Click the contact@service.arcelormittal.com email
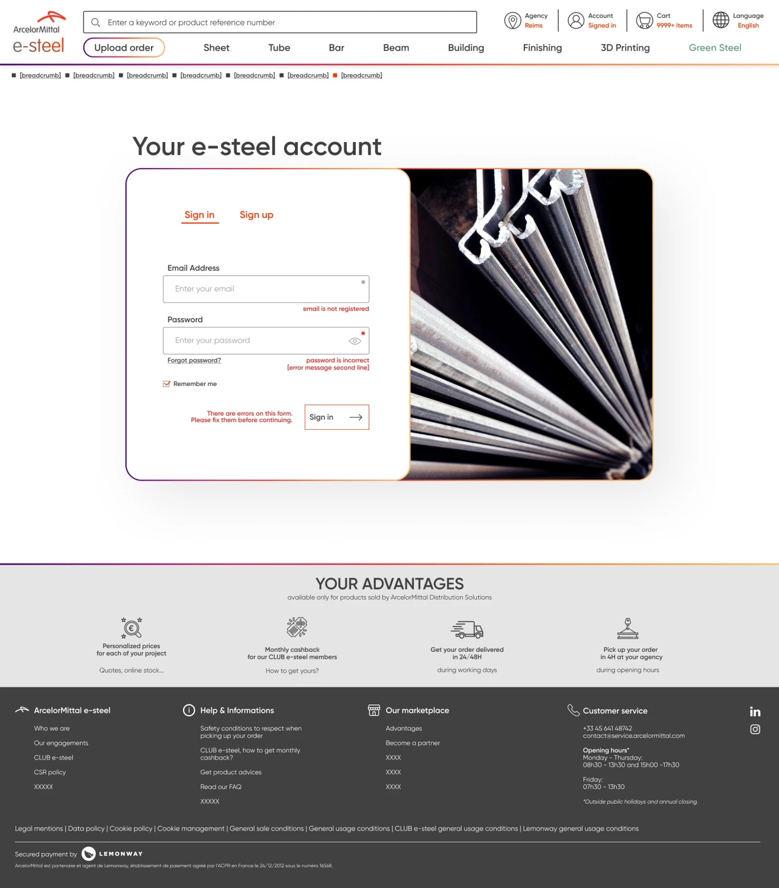 click(633, 736)
